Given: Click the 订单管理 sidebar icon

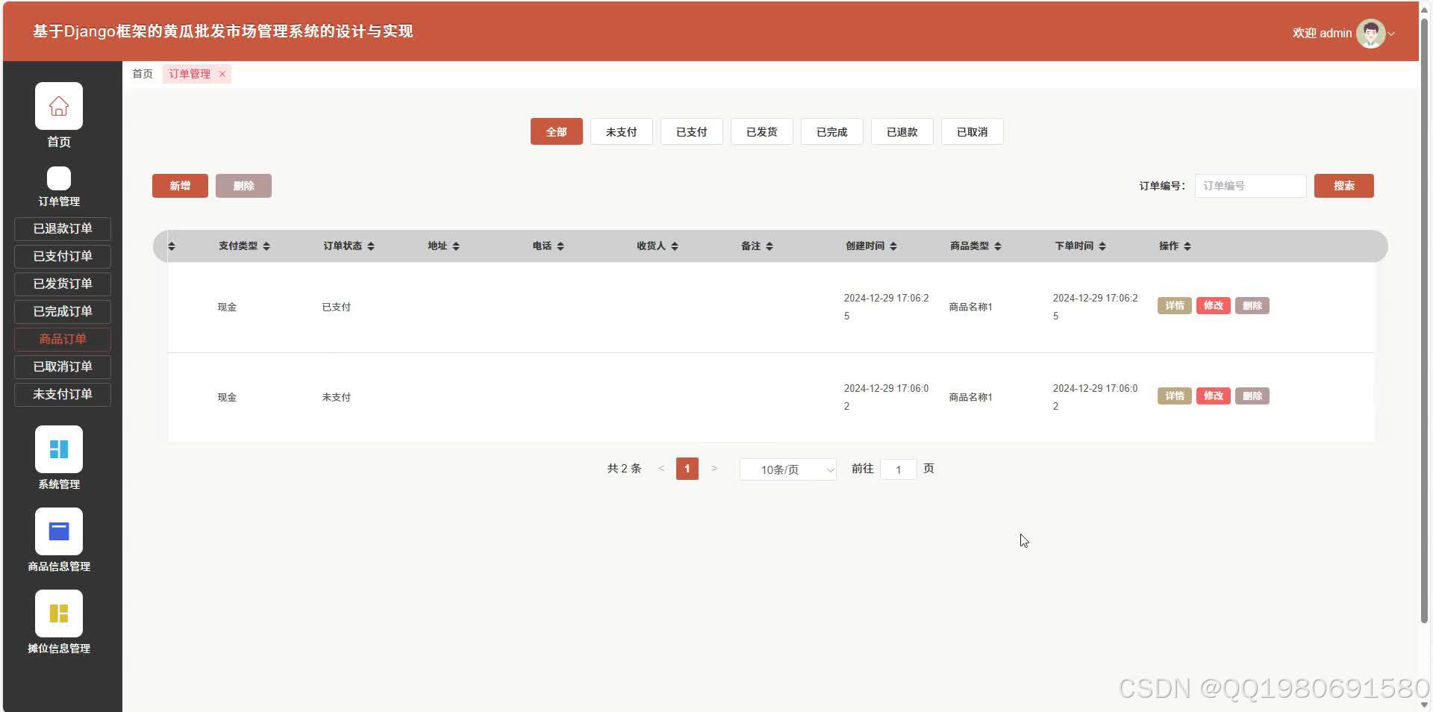Looking at the screenshot, I should click(59, 178).
